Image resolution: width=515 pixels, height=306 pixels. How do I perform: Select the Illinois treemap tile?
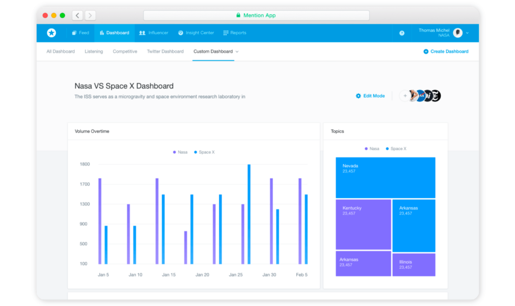[x=414, y=265]
